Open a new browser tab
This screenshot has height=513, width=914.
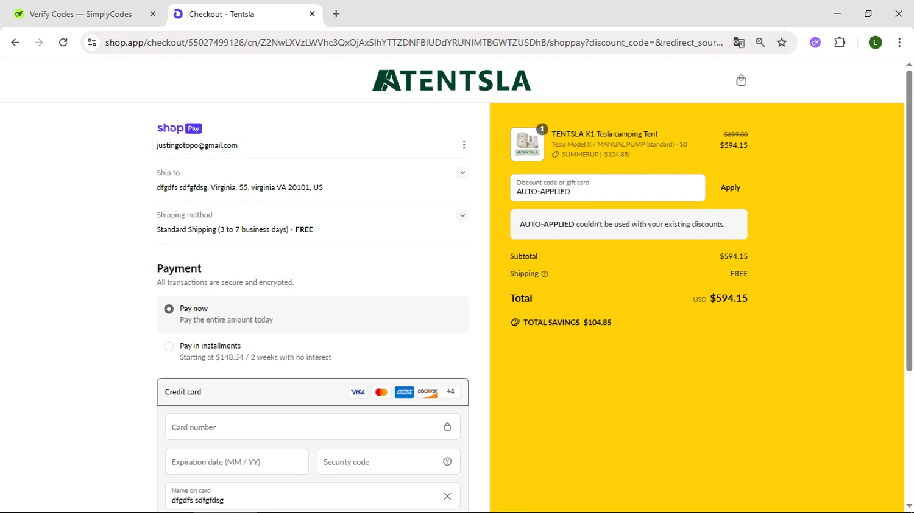pos(336,13)
